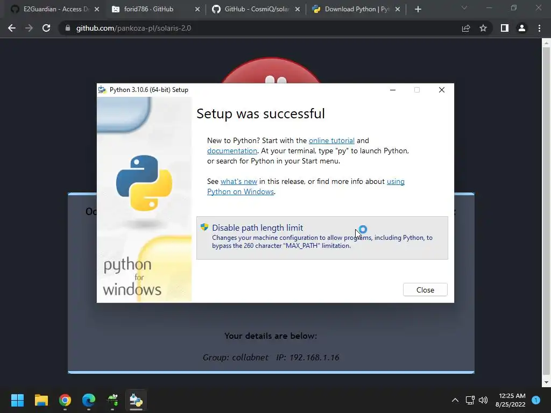Bookmark this page with star icon
Viewport: 551px width, 413px height.
483,28
